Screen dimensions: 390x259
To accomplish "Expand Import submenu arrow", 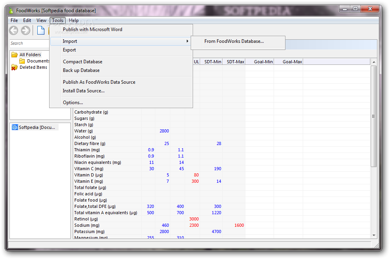I will (x=187, y=41).
